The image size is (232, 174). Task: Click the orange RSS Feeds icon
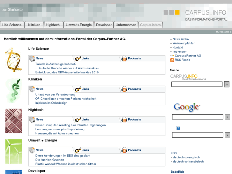point(172,60)
